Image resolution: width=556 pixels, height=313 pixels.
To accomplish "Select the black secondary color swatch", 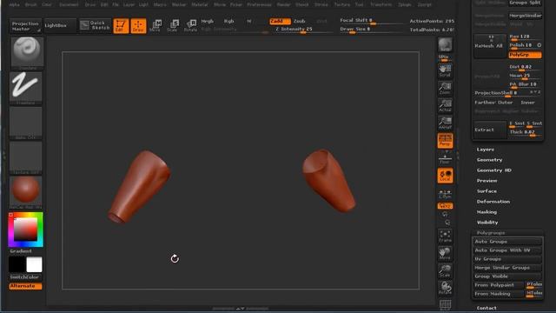I will tap(17, 264).
